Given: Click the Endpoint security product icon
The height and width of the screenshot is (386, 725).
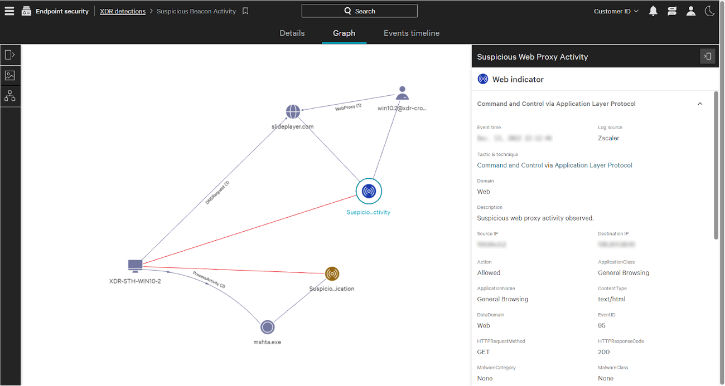Looking at the screenshot, I should click(26, 11).
